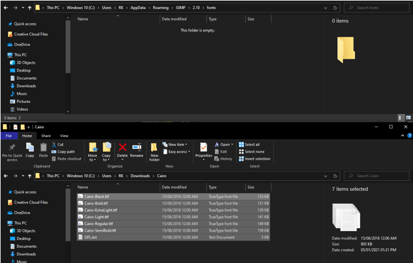
Task: Expand the New item dropdown
Action: coord(176,144)
